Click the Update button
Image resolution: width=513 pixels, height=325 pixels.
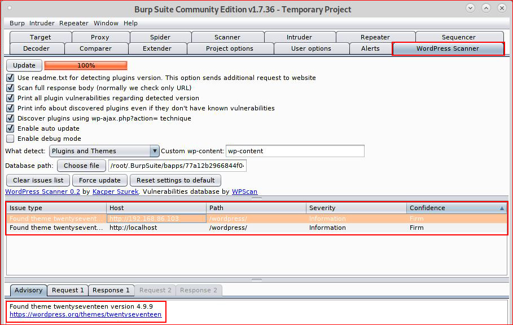pyautogui.click(x=24, y=65)
